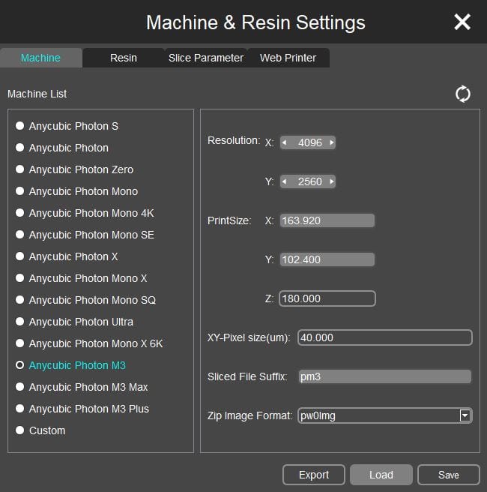Switch to the Machine tab
Screen dimensions: 487x492
click(x=40, y=58)
